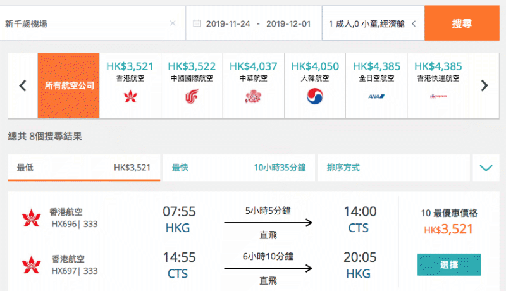Switch to the 最低 lowest price tab
Screen dimensions: 506x291
point(84,168)
